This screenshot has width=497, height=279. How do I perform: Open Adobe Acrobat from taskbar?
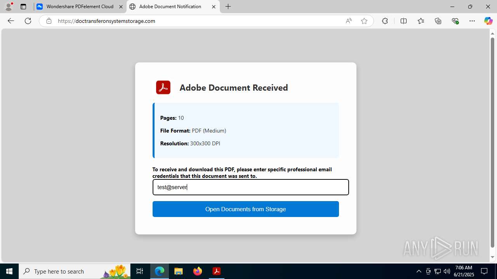coord(217,271)
